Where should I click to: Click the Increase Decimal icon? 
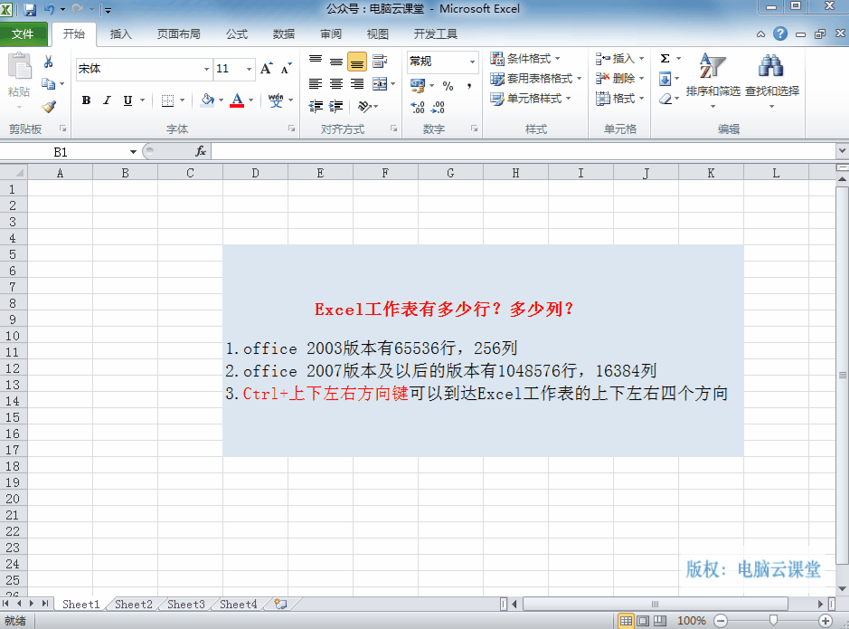pos(418,107)
